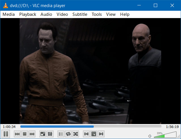Toggle shuffle random playback
The height and width of the screenshot is (139, 181).
[x=76, y=134]
